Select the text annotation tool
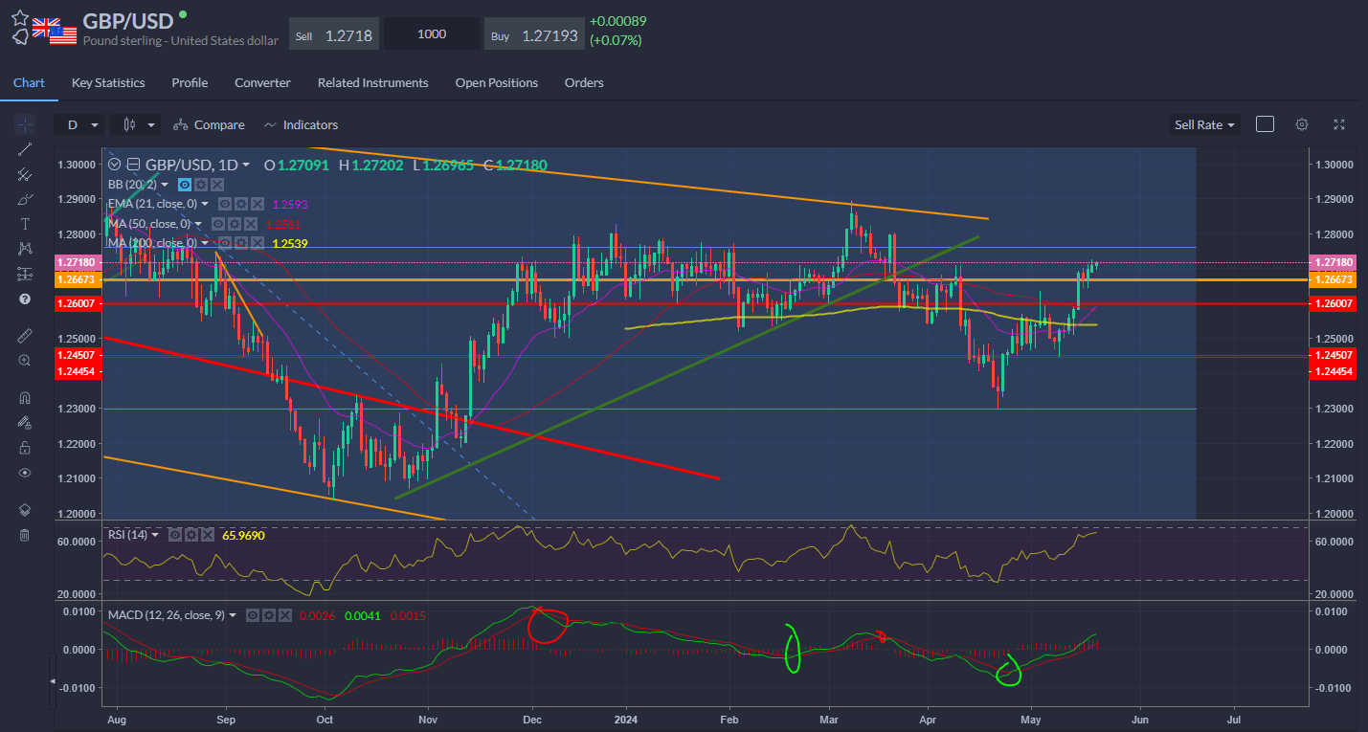Screen dimensions: 1368x732 [x=25, y=224]
